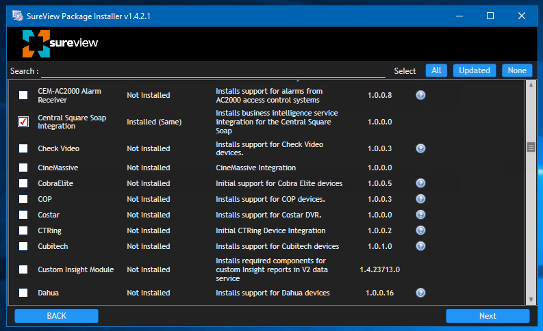The width and height of the screenshot is (543, 331).
Task: Check the CineMassive checkbox
Action: click(x=23, y=168)
